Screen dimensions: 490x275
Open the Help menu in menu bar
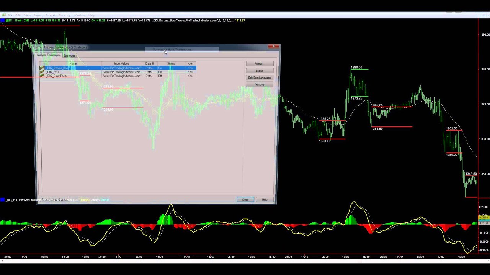pyautogui.click(x=91, y=15)
